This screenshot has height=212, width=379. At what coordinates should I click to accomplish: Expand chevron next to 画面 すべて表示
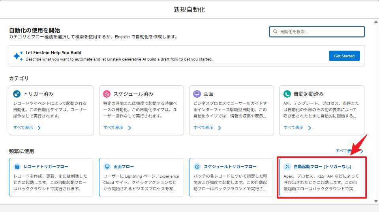click(220, 128)
